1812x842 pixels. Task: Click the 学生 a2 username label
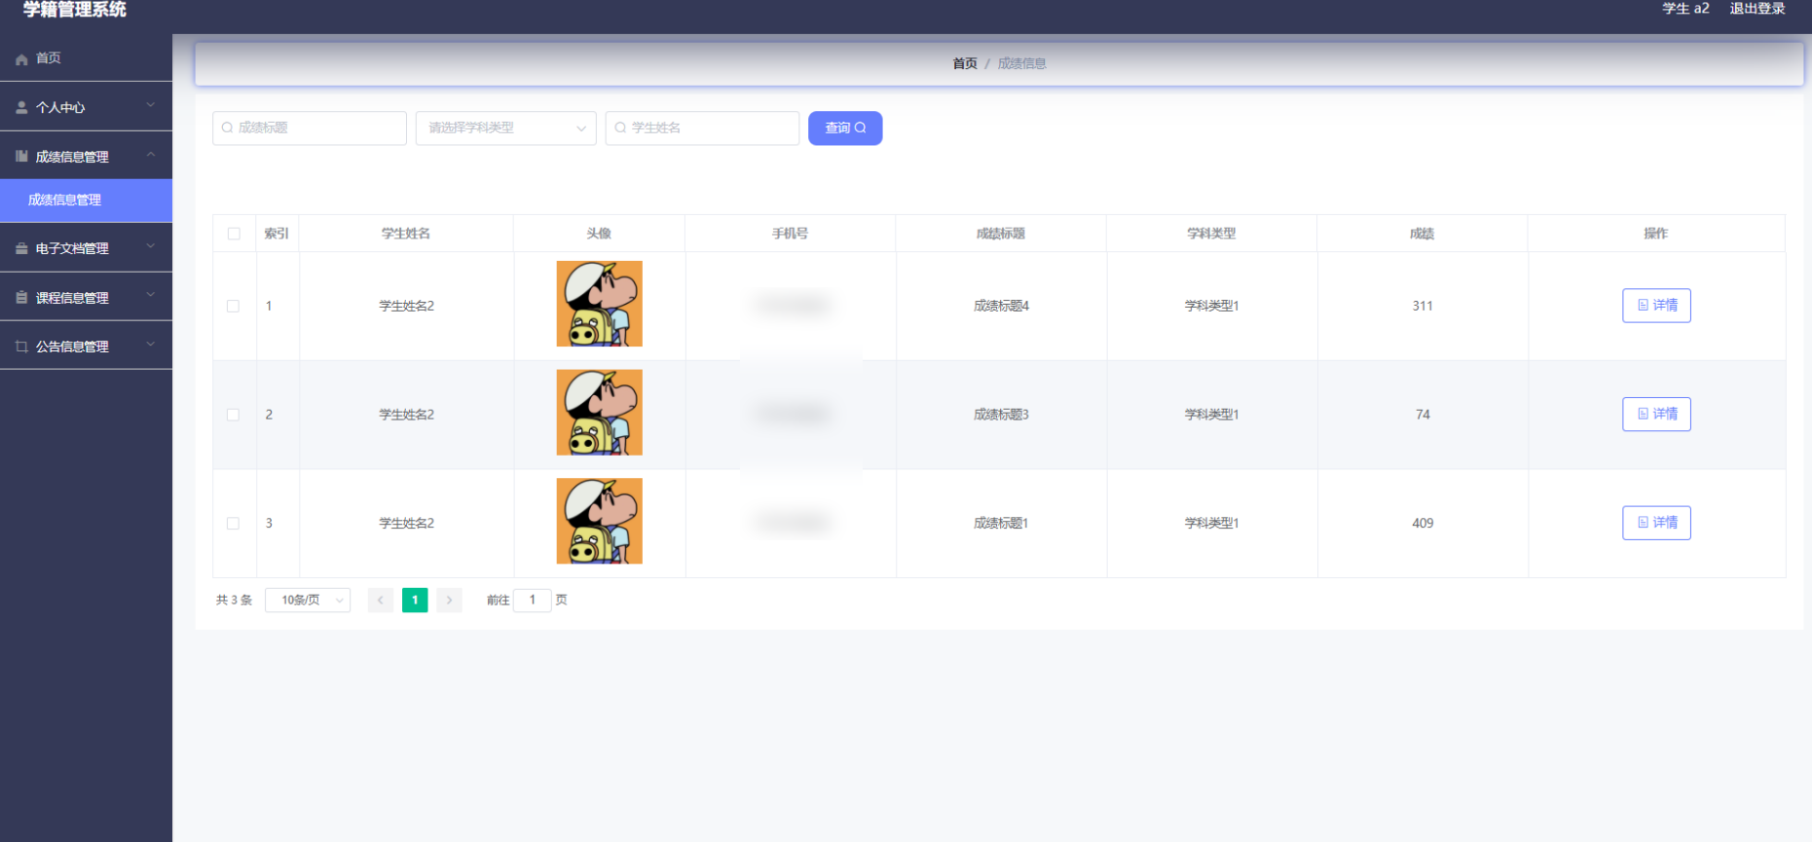pos(1685,9)
